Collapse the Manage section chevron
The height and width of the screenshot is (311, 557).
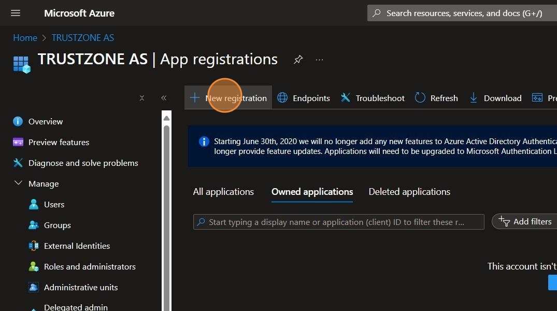18,183
